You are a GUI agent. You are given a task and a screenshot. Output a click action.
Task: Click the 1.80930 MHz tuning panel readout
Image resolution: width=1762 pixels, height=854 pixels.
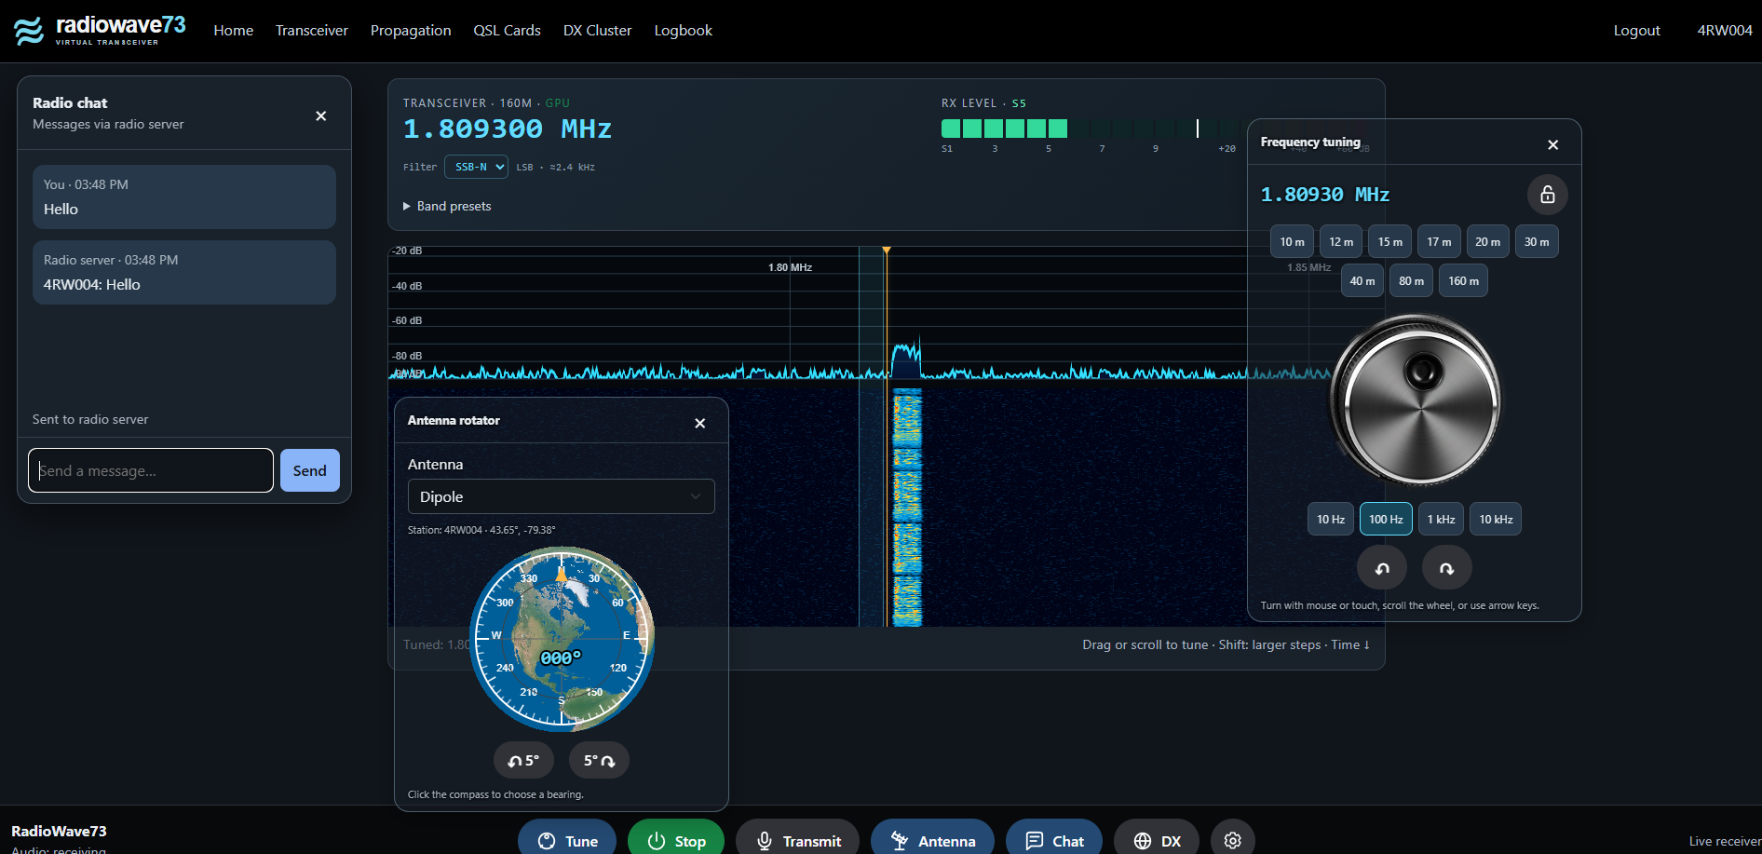1324,195
